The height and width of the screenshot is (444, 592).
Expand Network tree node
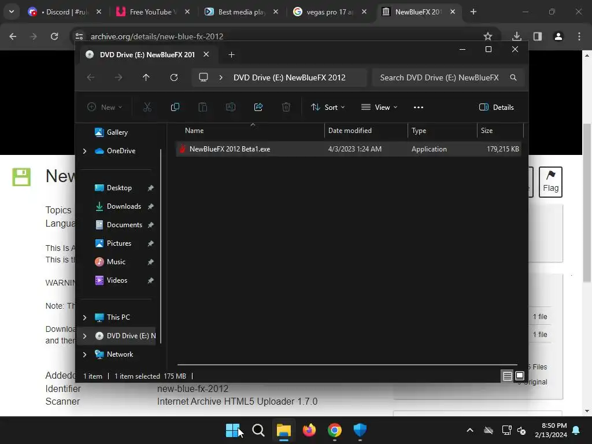[84, 354]
